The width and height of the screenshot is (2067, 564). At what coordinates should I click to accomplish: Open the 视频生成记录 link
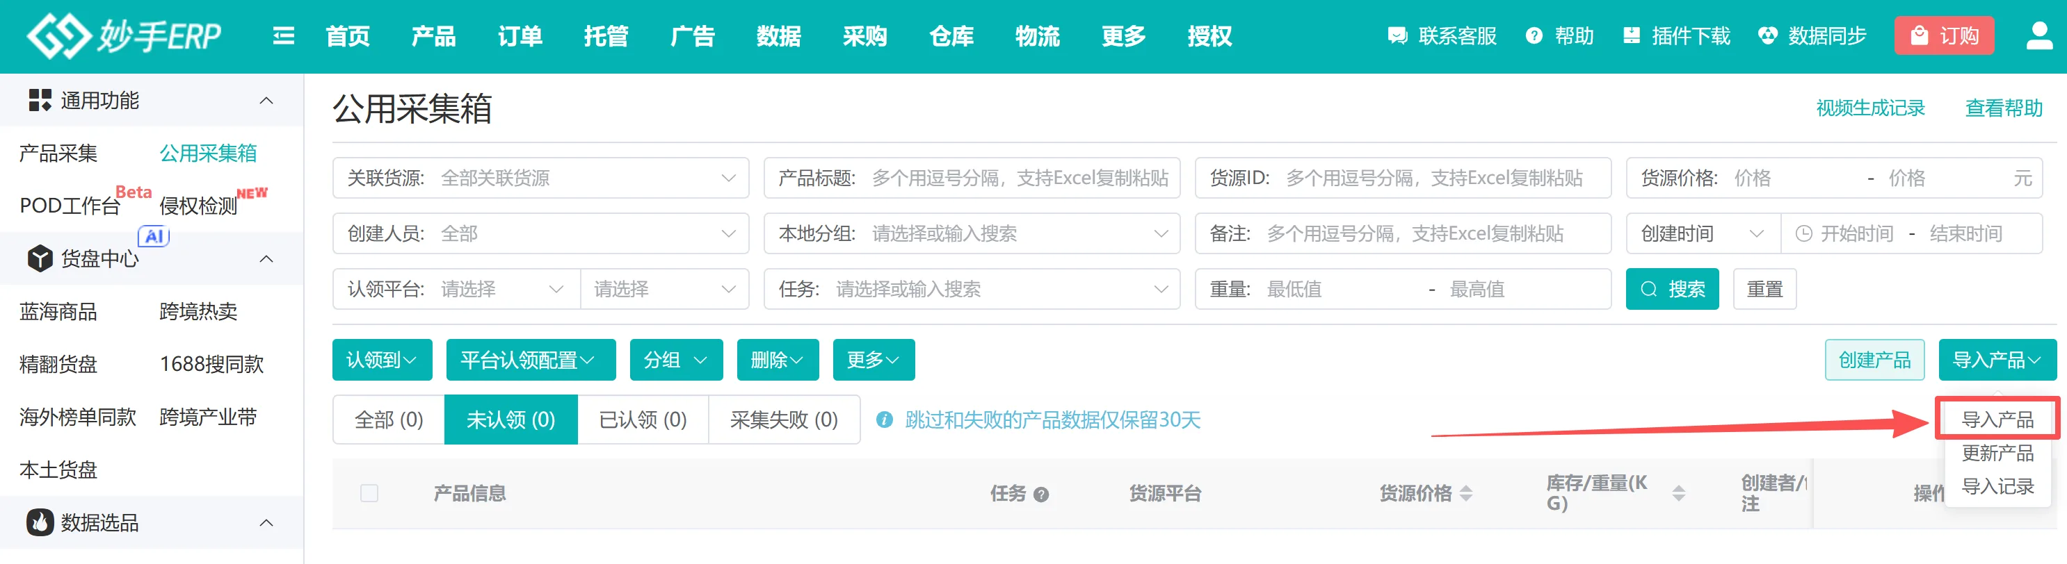[x=1869, y=108]
